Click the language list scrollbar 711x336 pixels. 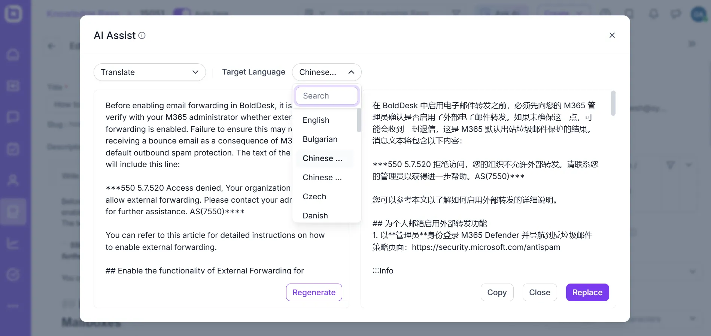[x=359, y=120]
